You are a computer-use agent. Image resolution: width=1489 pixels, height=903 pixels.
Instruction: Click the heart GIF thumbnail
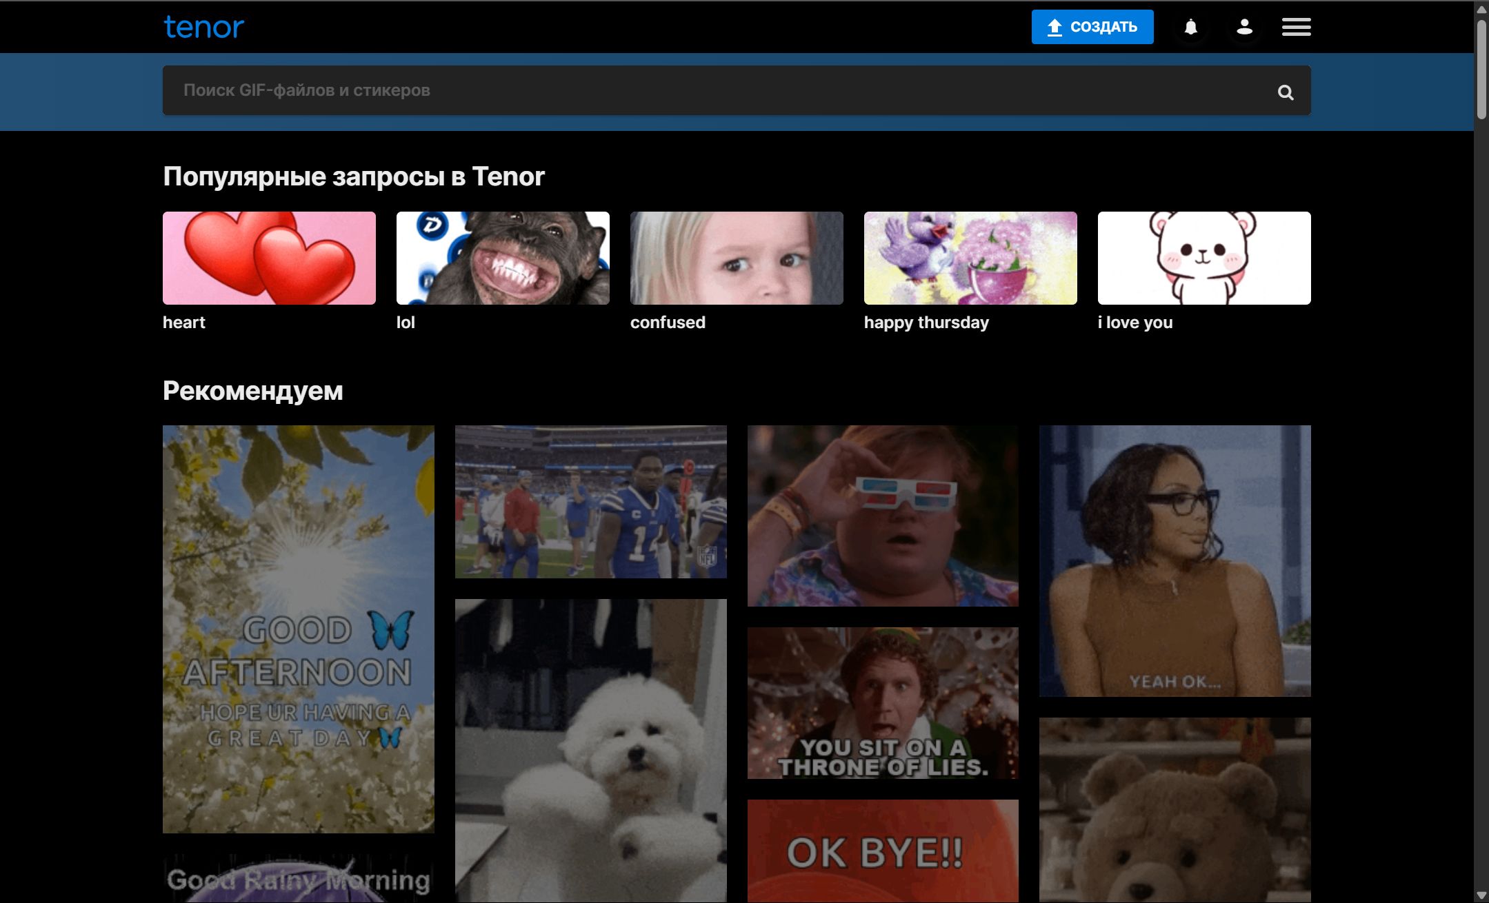click(269, 258)
